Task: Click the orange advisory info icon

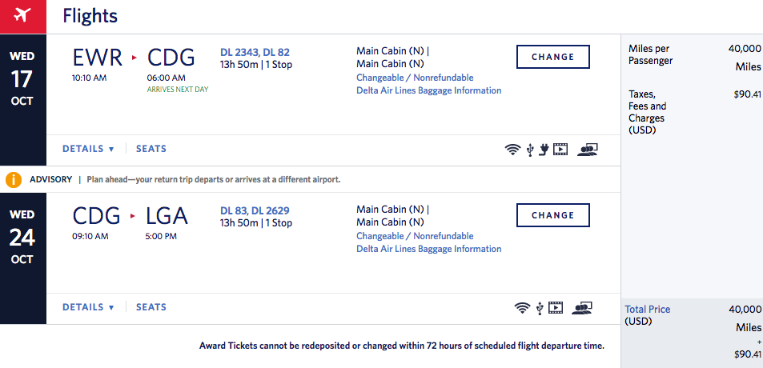Action: (x=14, y=179)
